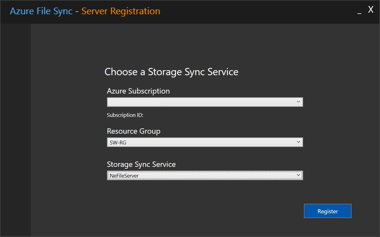Click the "Choose a Storage Sync Service" heading
Image resolution: width=380 pixels, height=237 pixels.
[x=171, y=72]
